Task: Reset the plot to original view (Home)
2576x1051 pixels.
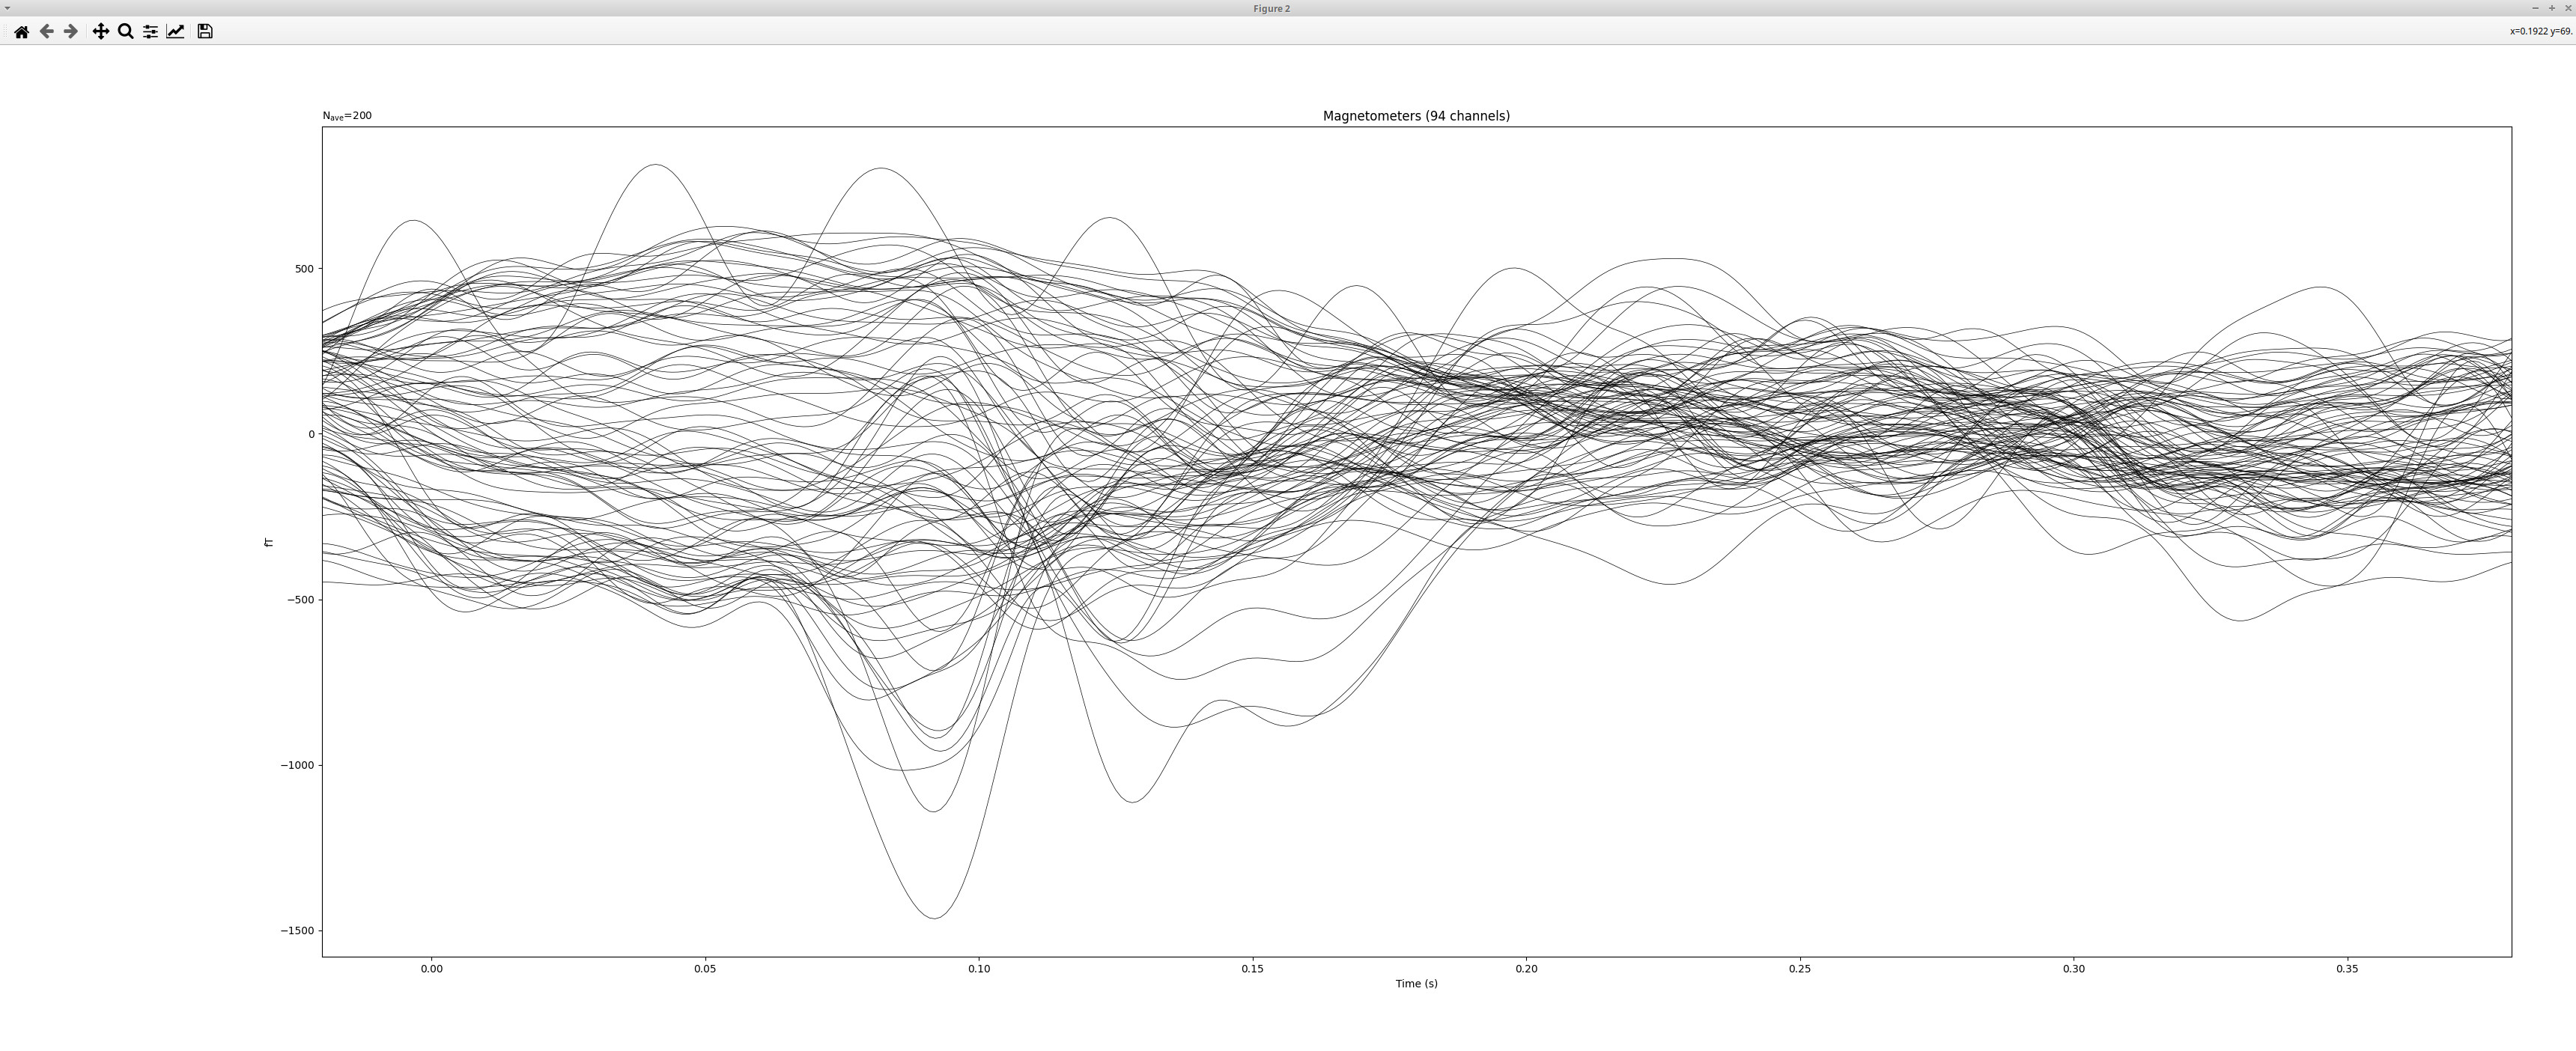Action: [21, 32]
